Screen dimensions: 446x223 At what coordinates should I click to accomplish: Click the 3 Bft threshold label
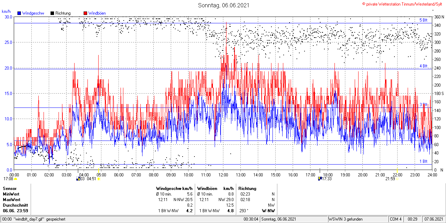(x=423, y=105)
